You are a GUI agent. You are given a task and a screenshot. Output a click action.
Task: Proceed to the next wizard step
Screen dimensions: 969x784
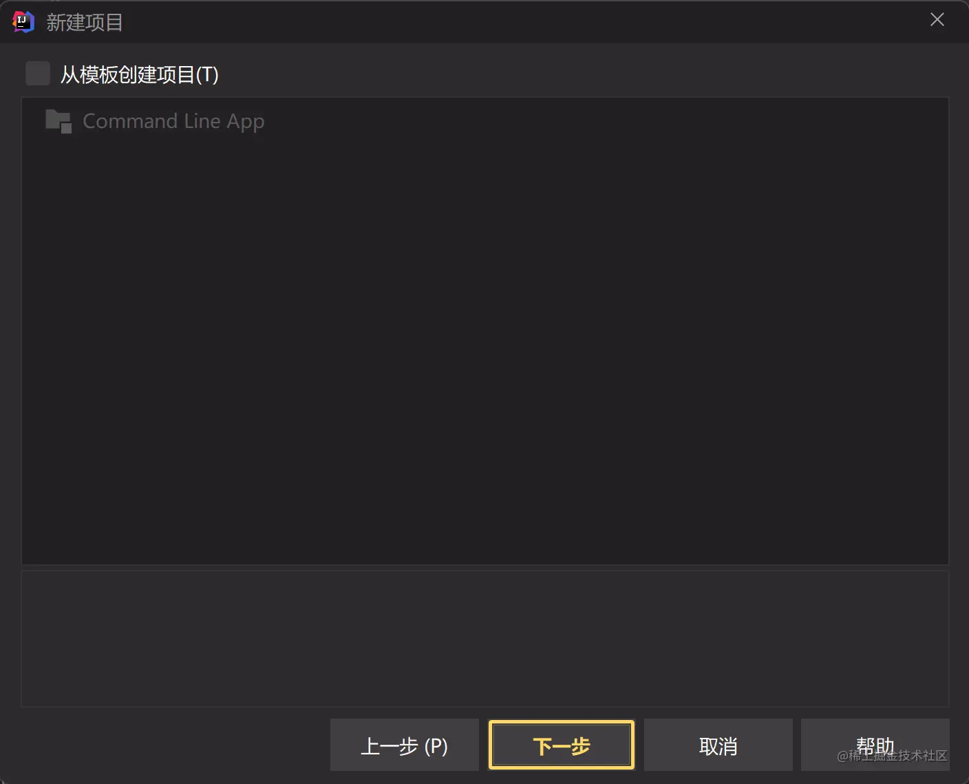pos(562,745)
